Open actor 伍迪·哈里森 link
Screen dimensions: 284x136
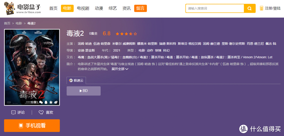pyautogui.click(x=102, y=44)
